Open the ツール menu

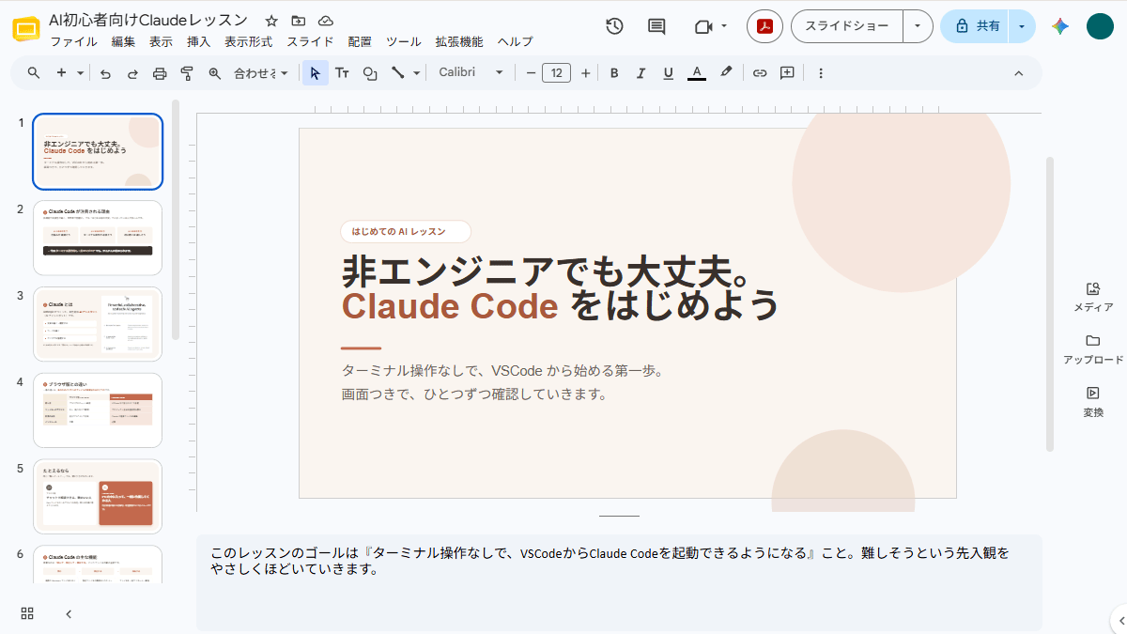click(404, 41)
